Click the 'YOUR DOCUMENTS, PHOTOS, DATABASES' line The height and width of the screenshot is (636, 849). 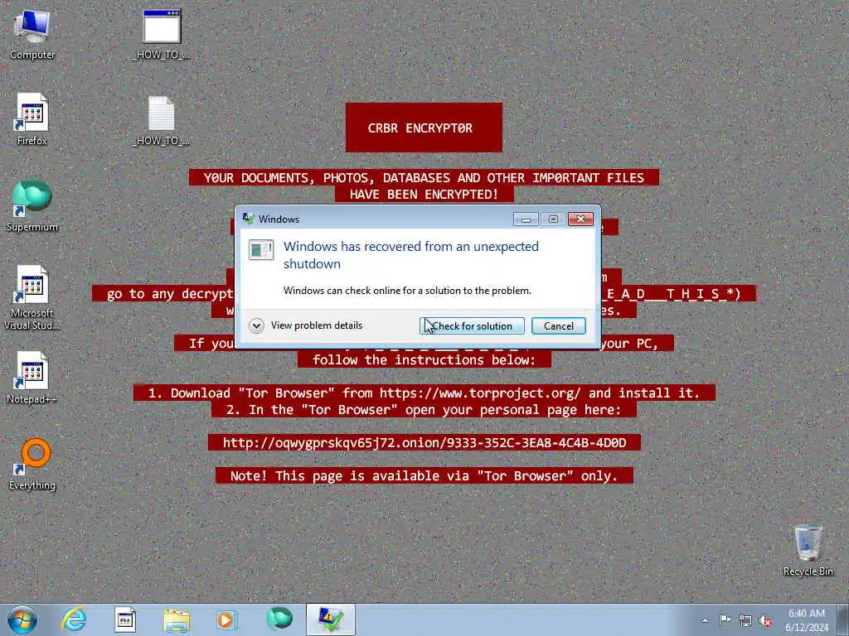[x=424, y=178]
